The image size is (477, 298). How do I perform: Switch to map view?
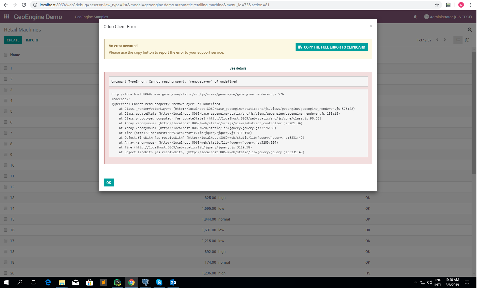click(467, 40)
